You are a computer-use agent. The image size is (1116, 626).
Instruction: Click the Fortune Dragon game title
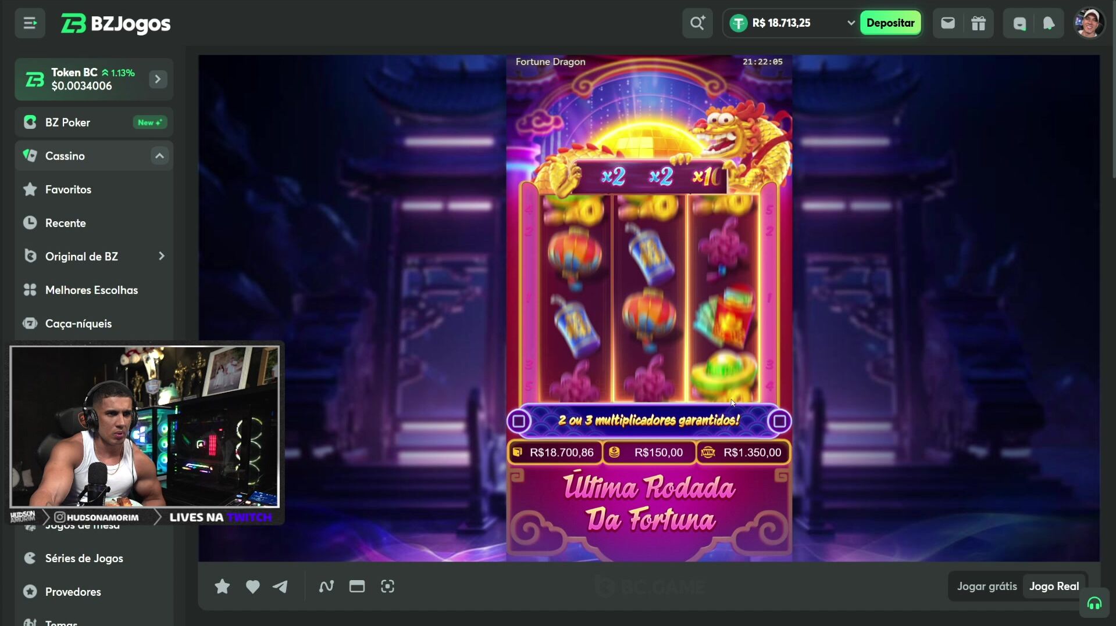550,62
